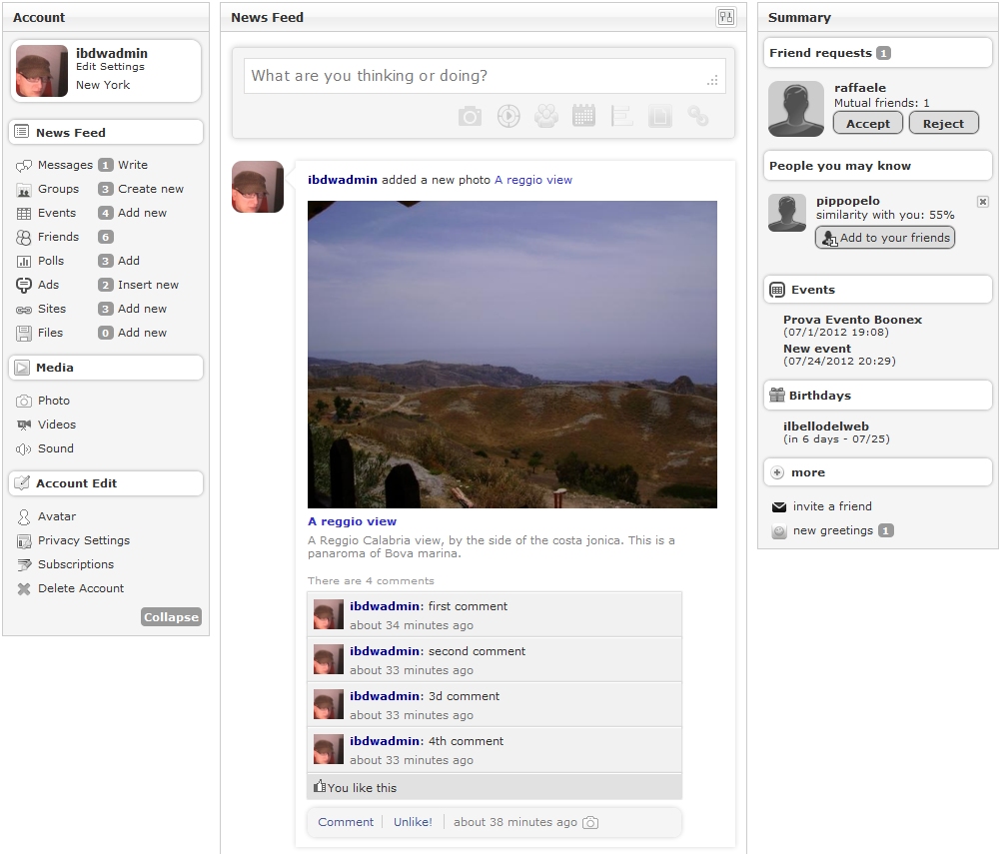Click the poll chart icon in composer
The image size is (1000, 854).
621,117
